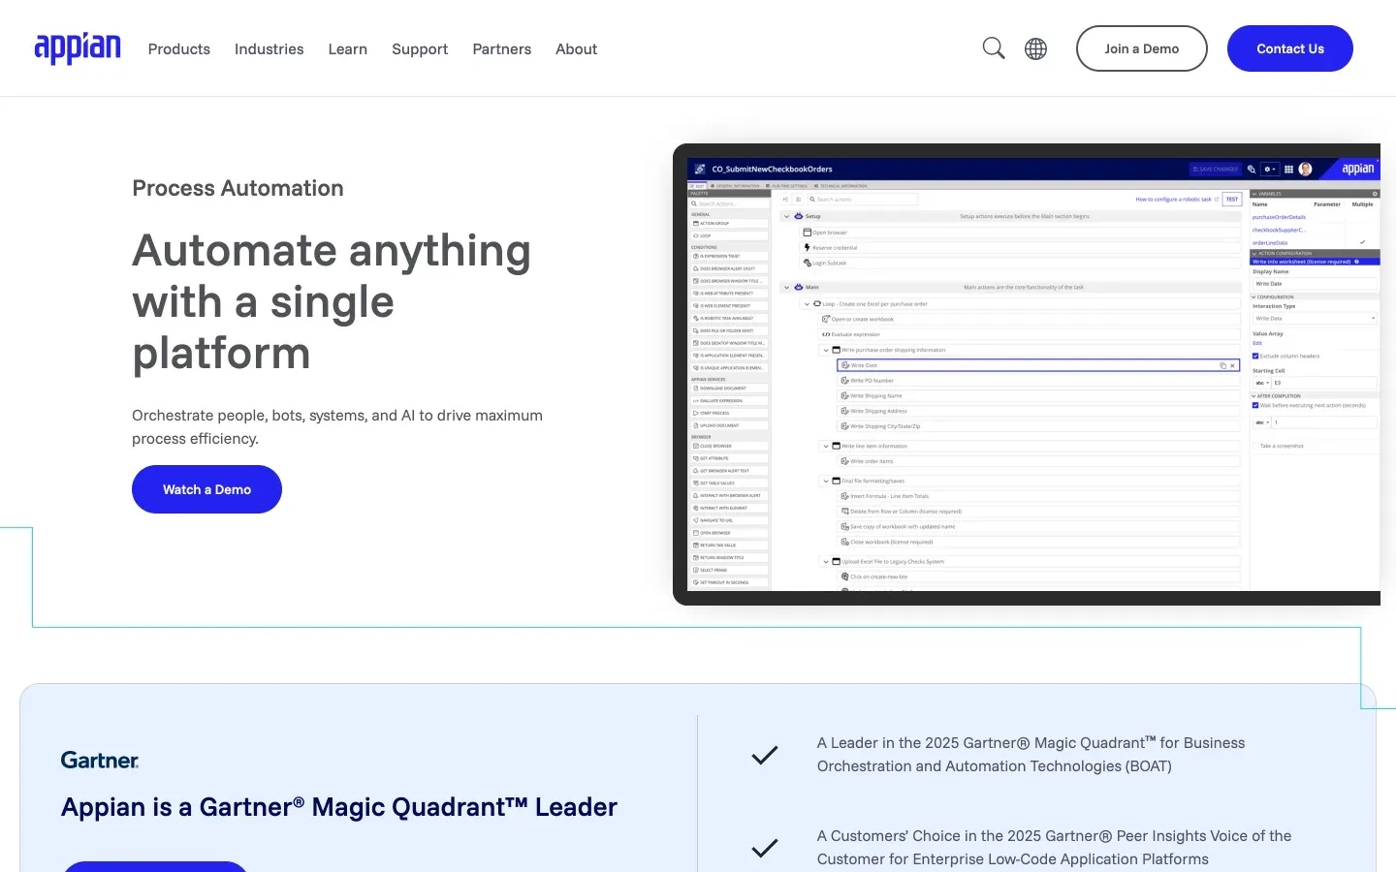
Task: Collapse the Final file formatting/saves group
Action: point(826,481)
